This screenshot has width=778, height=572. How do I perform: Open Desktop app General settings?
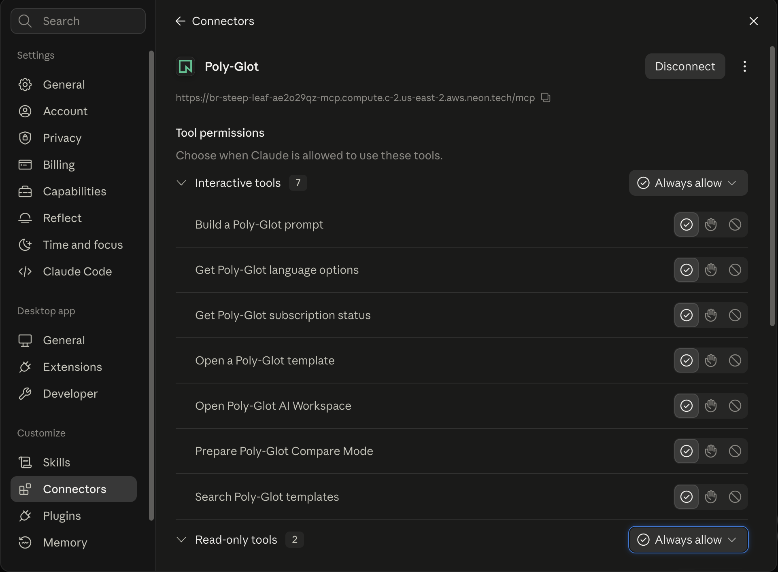click(x=74, y=340)
